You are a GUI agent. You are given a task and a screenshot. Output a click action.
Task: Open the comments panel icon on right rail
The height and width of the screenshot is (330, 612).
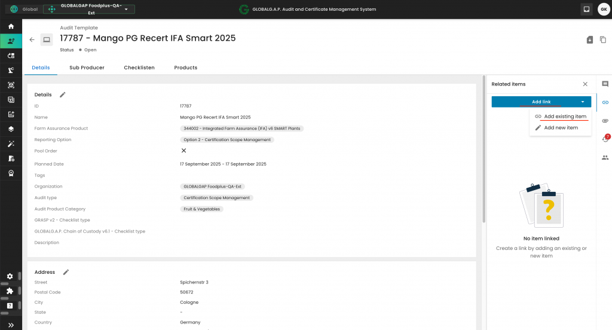605,84
